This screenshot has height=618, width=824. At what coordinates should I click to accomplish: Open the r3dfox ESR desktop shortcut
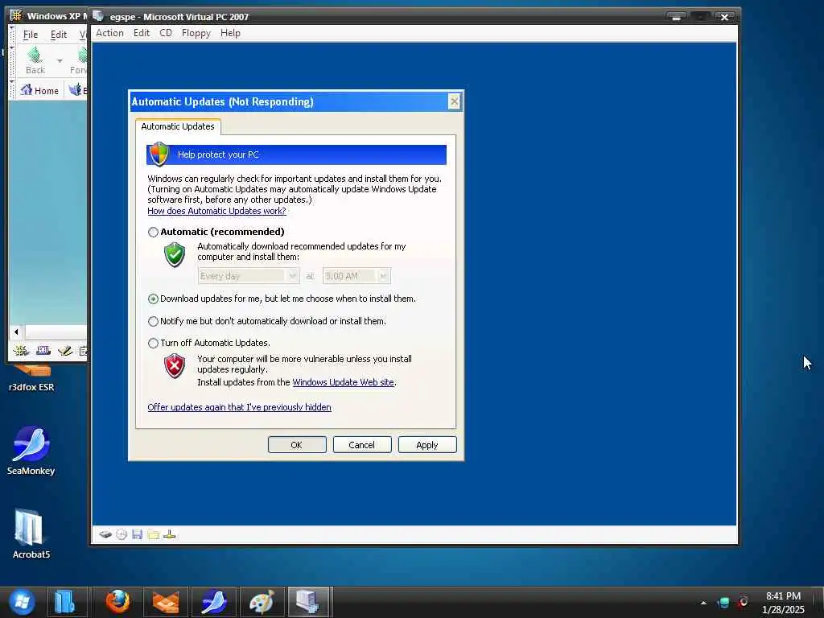31,380
